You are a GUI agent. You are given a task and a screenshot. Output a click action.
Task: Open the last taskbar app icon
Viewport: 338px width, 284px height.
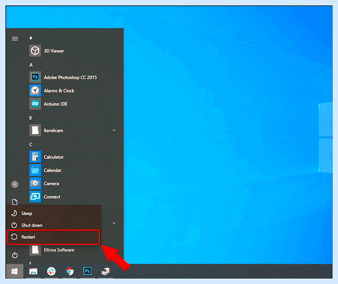106,271
